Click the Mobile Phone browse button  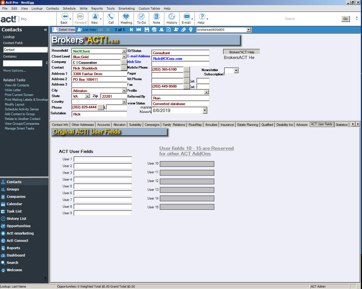[x=187, y=69]
